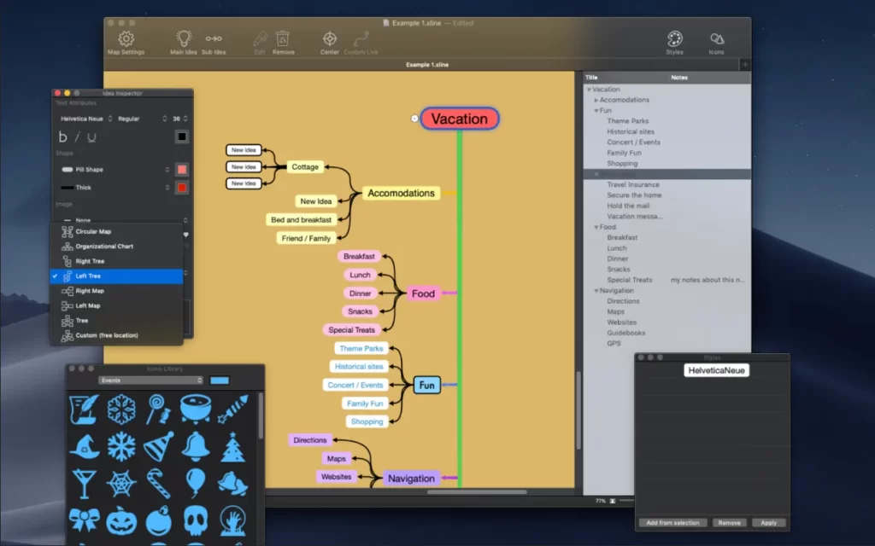
Task: Click Add from selection in the Styles window
Action: 673,522
